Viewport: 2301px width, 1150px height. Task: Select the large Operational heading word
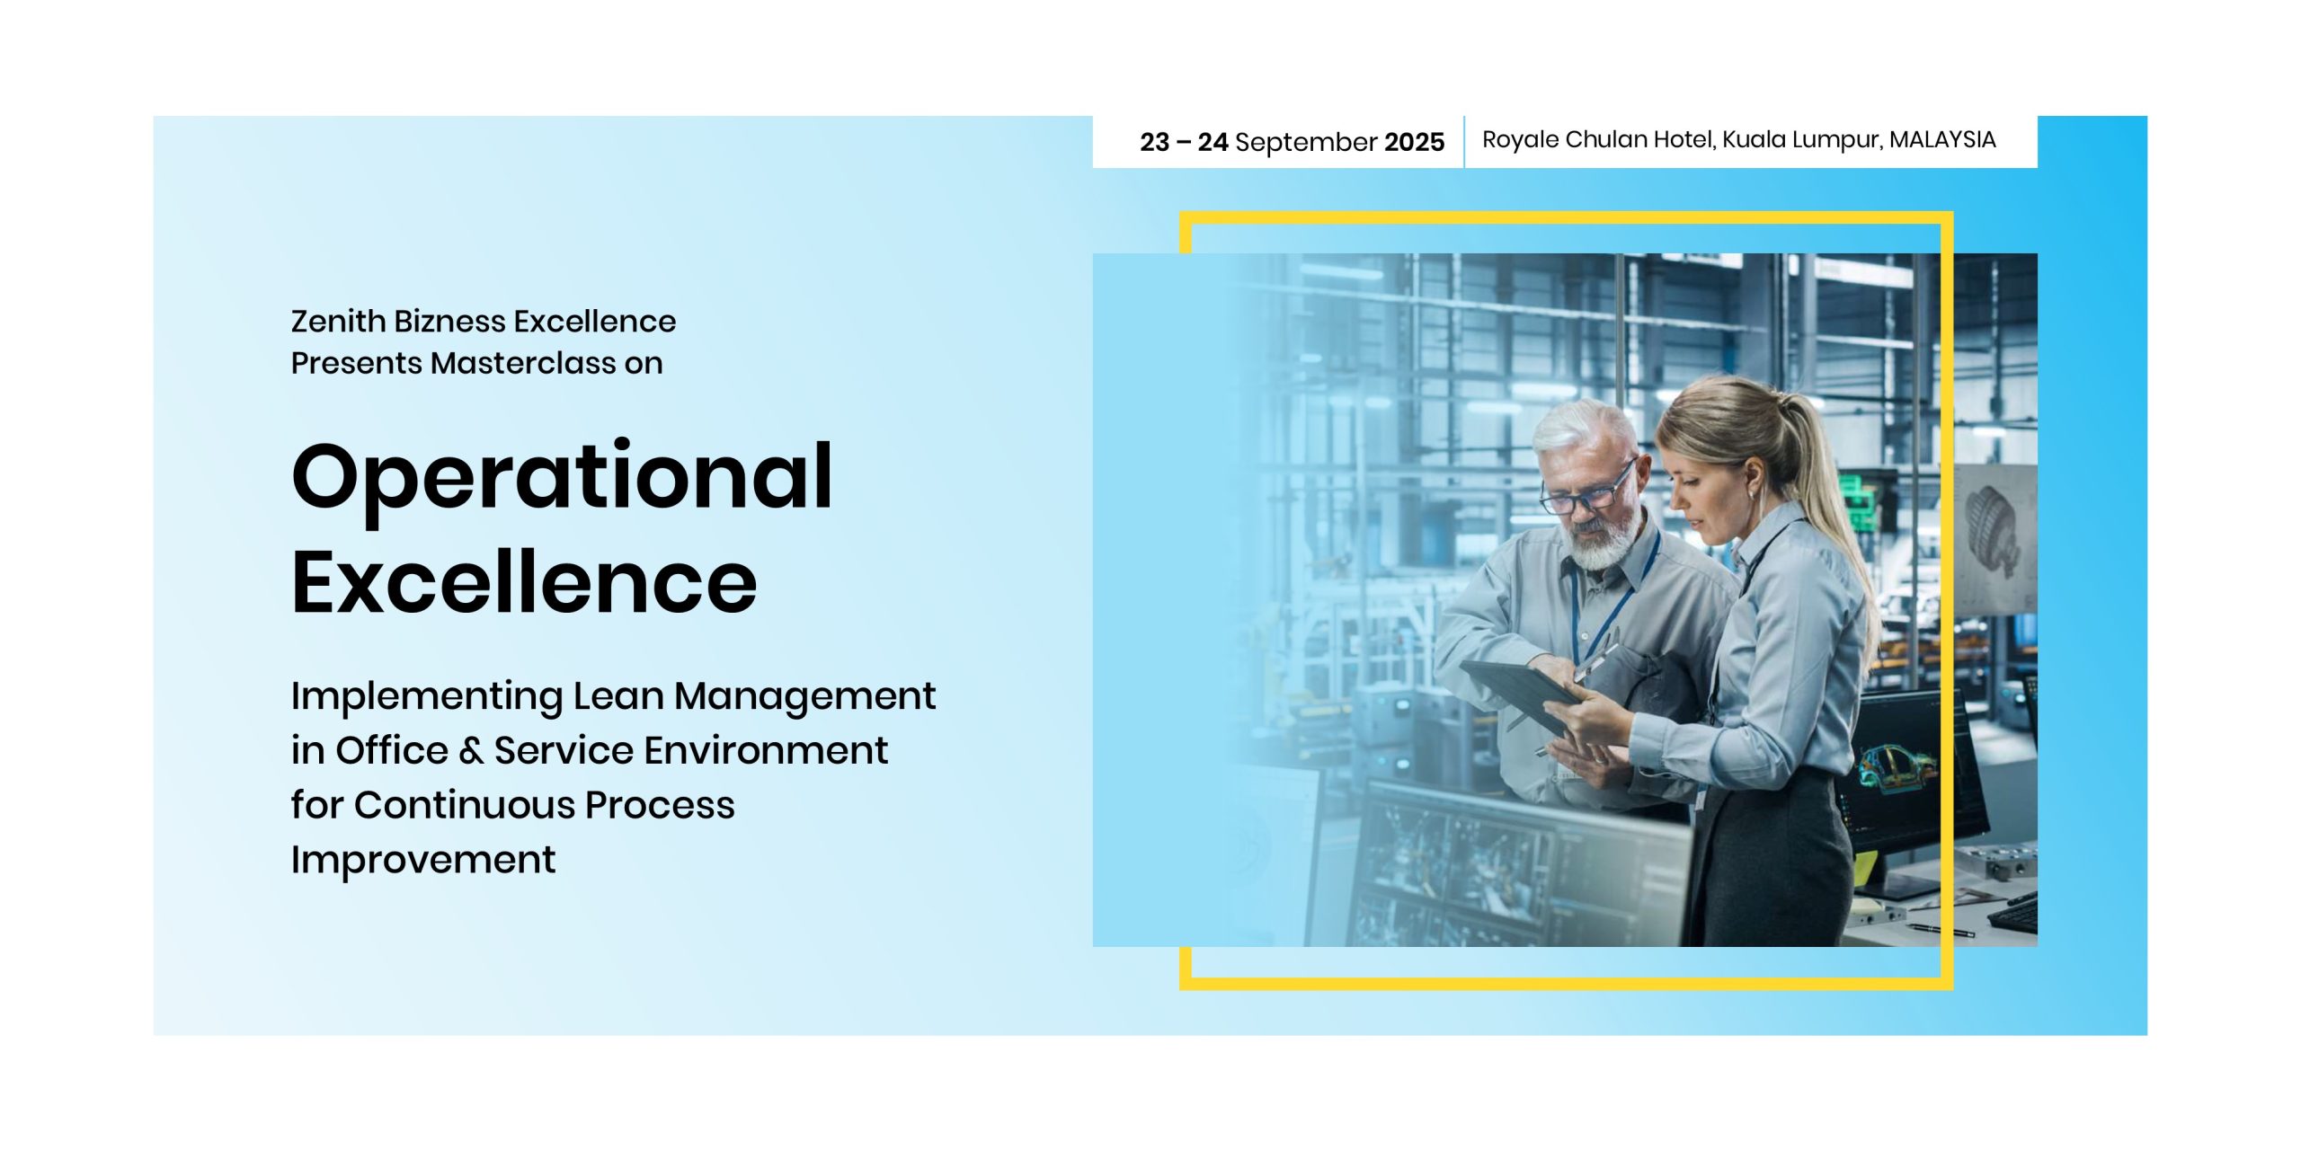(562, 476)
